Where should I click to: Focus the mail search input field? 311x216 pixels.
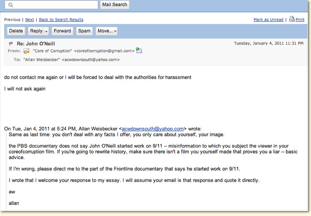click(51, 5)
